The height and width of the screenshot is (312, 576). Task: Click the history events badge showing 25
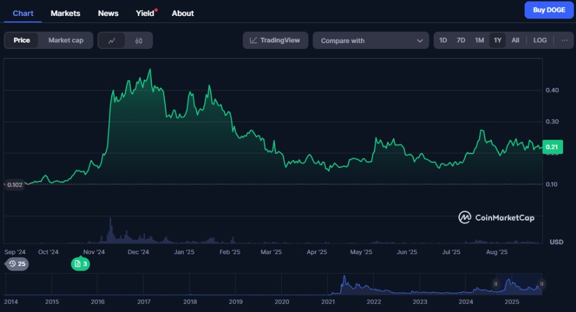coord(17,264)
